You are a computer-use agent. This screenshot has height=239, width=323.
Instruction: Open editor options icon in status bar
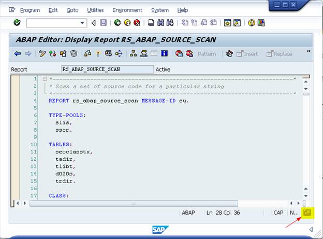click(x=307, y=213)
